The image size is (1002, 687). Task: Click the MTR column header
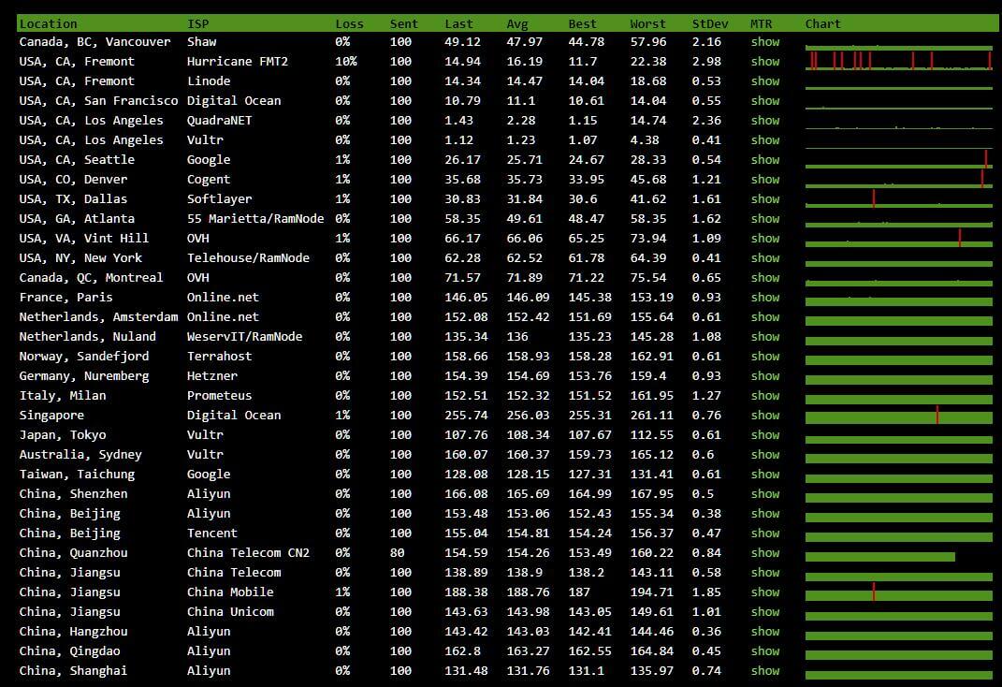click(x=761, y=23)
